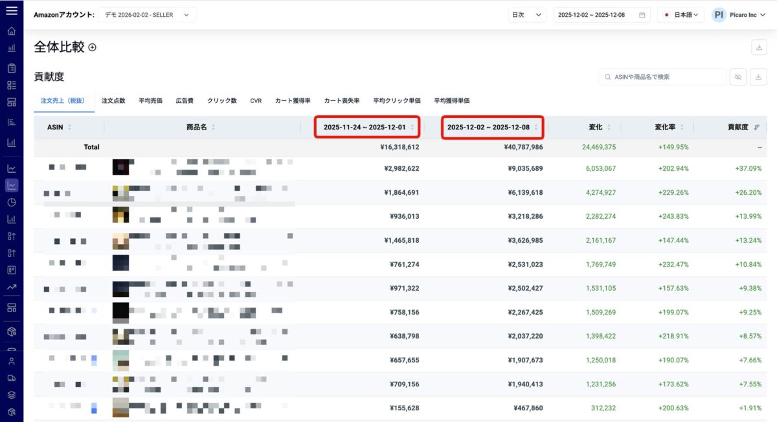Switch to the 広告費 tab
The width and height of the screenshot is (777, 422).
(x=185, y=101)
